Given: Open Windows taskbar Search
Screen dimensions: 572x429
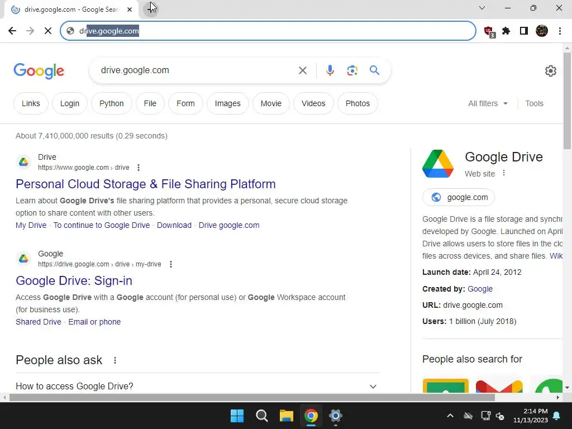Looking at the screenshot, I should pyautogui.click(x=262, y=416).
